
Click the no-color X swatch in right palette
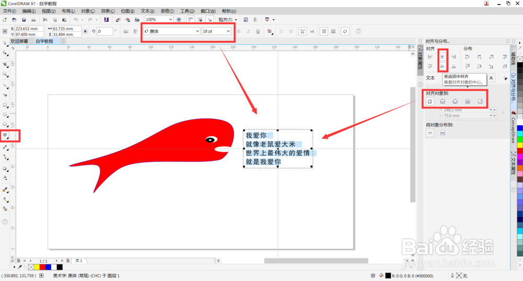point(520,59)
